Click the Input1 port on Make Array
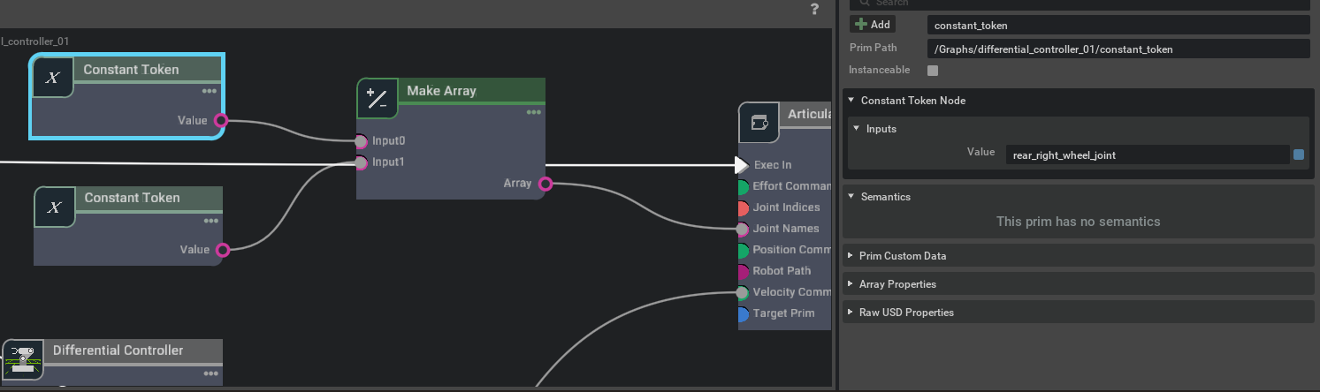Screen dimensions: 1320x392 (x=361, y=162)
